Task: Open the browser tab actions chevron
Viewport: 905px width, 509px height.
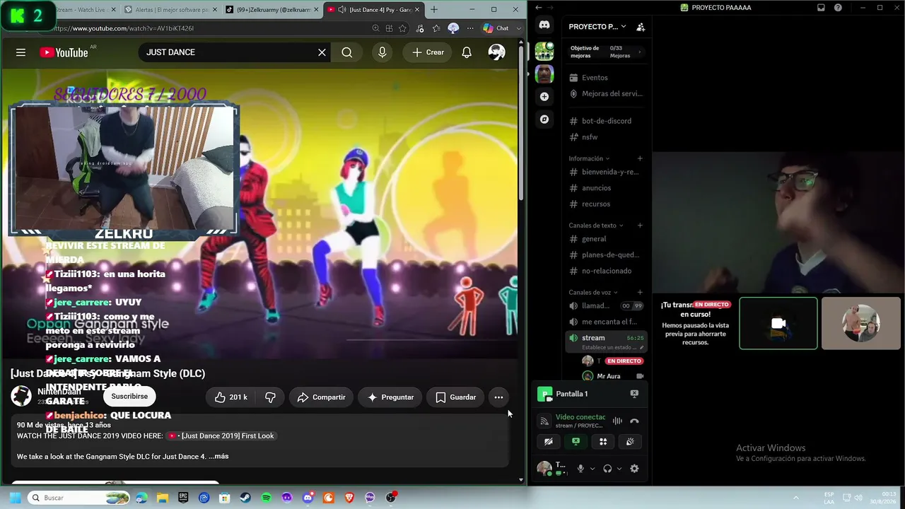Action: [518, 28]
